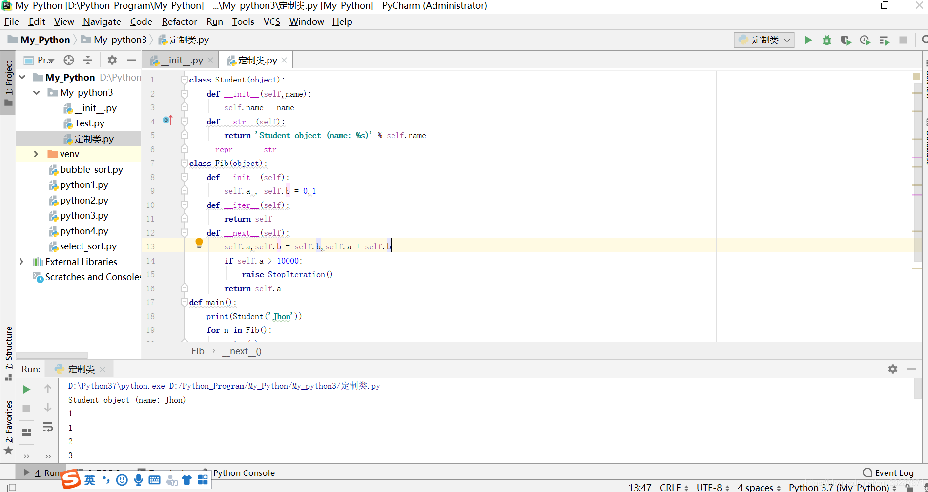
Task: Hide the Project tool window
Action: pos(131,60)
